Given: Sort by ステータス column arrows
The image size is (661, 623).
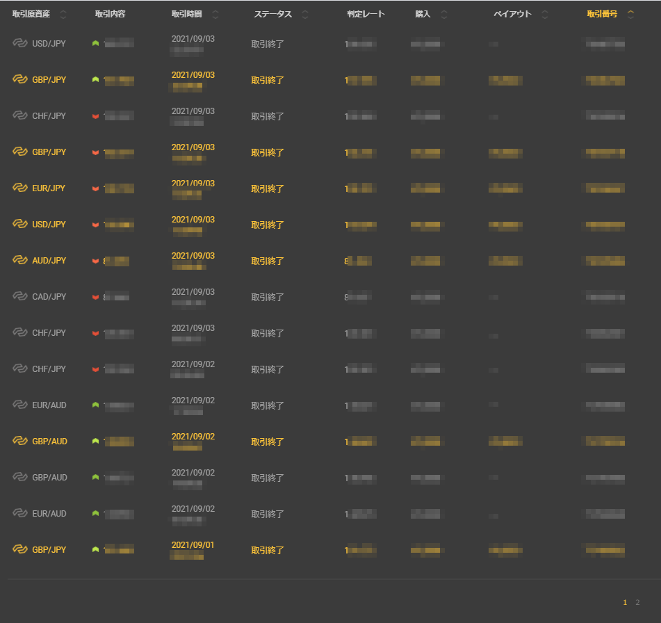Looking at the screenshot, I should pos(304,15).
